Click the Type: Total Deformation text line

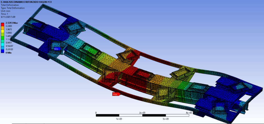pos(13,8)
